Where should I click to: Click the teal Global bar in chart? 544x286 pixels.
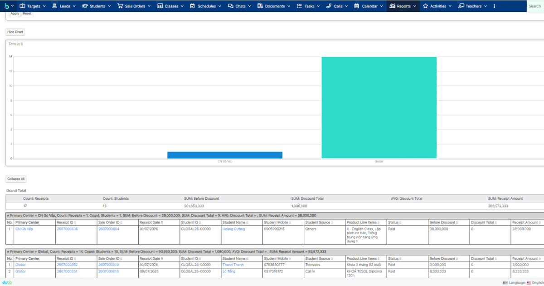(379, 108)
